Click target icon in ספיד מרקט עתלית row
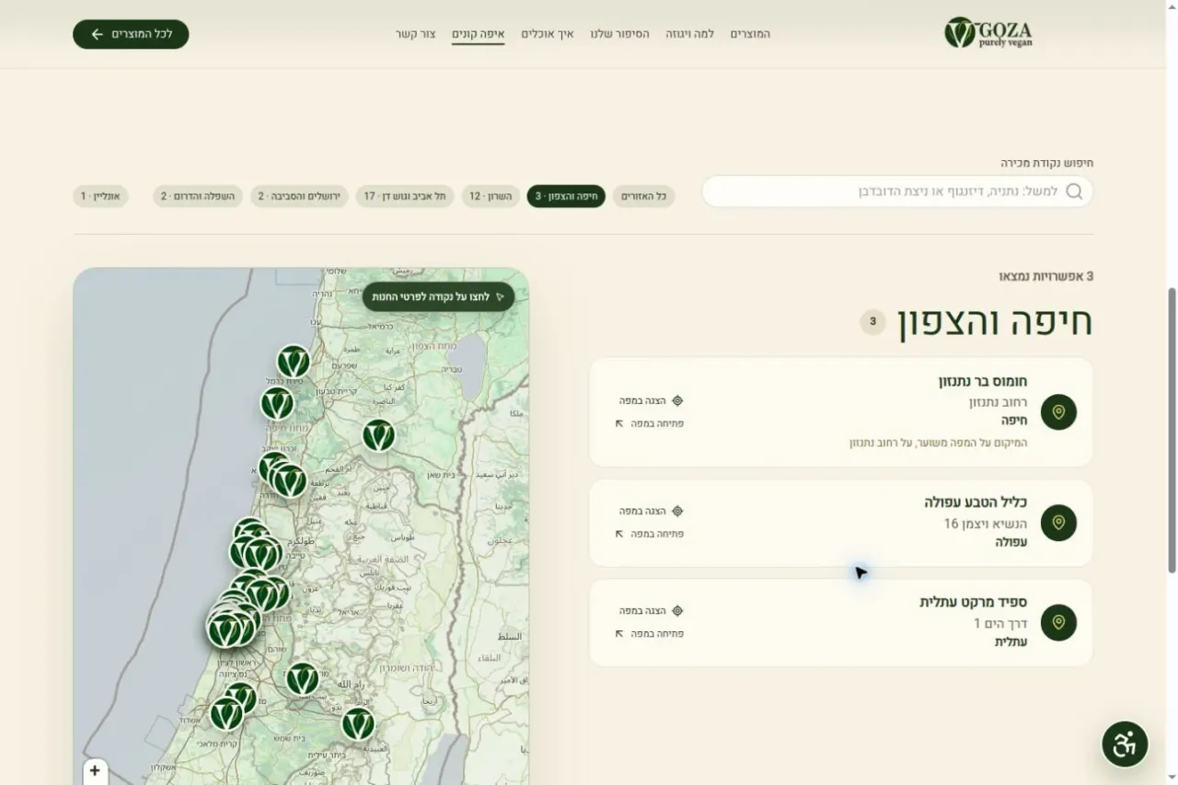Screen dimensions: 1178x785 coord(677,610)
